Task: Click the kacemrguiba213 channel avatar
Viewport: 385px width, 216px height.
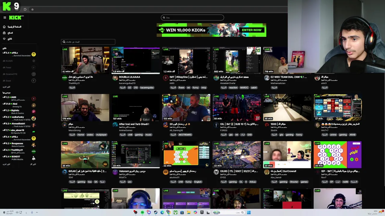Action: point(115,78)
